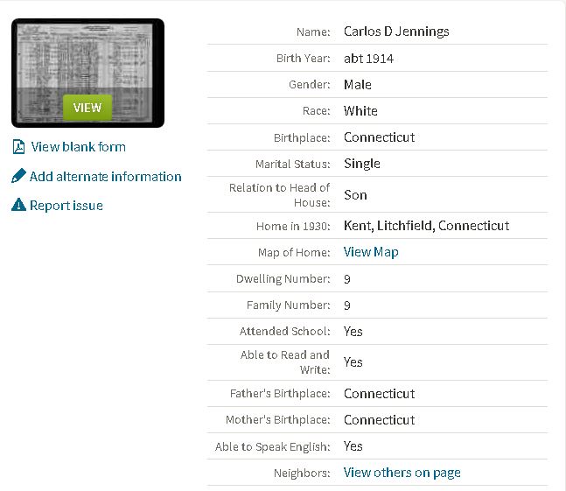The width and height of the screenshot is (566, 491).
Task: Open the View Map link
Action: 371,252
